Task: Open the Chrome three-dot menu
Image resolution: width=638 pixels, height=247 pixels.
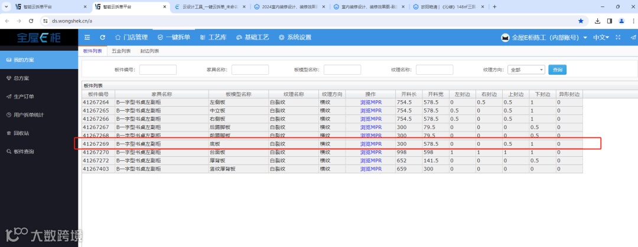Action: point(633,21)
